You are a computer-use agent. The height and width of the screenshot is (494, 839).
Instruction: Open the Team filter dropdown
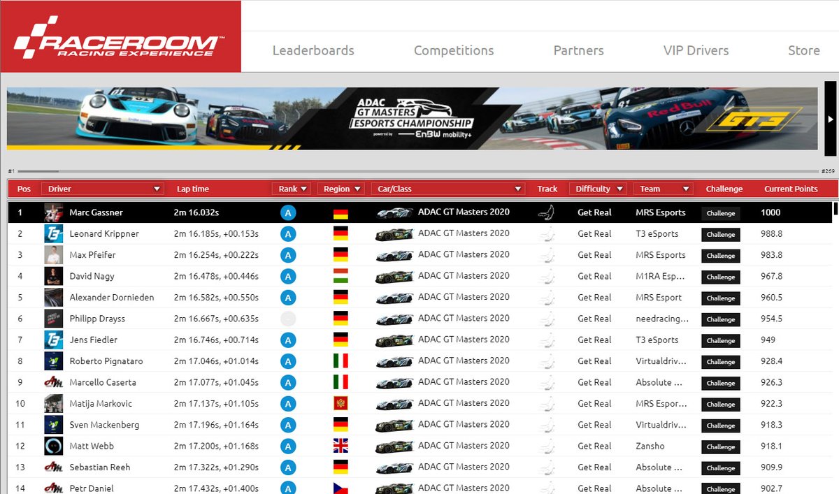663,189
